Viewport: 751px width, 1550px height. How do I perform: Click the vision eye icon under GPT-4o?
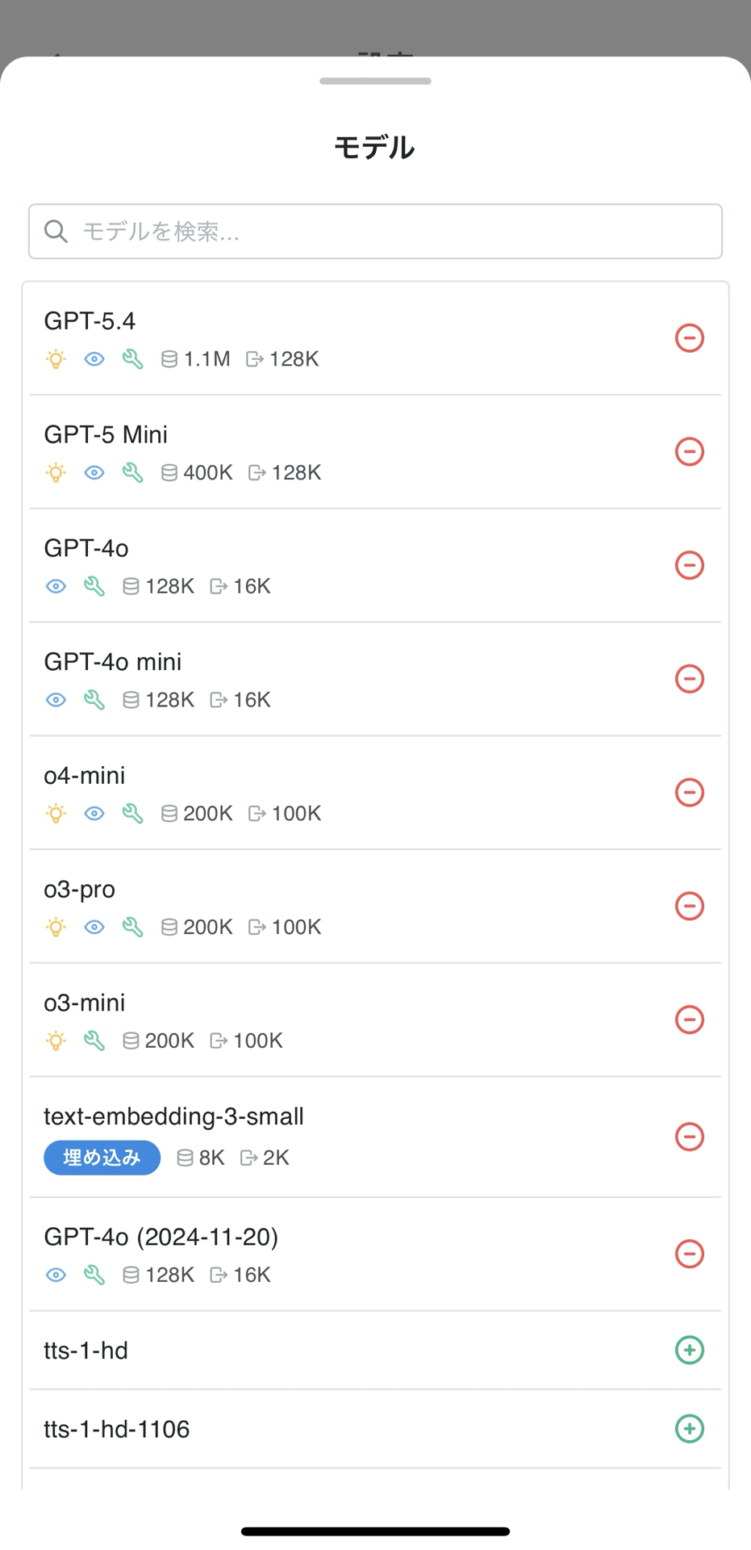(x=56, y=586)
